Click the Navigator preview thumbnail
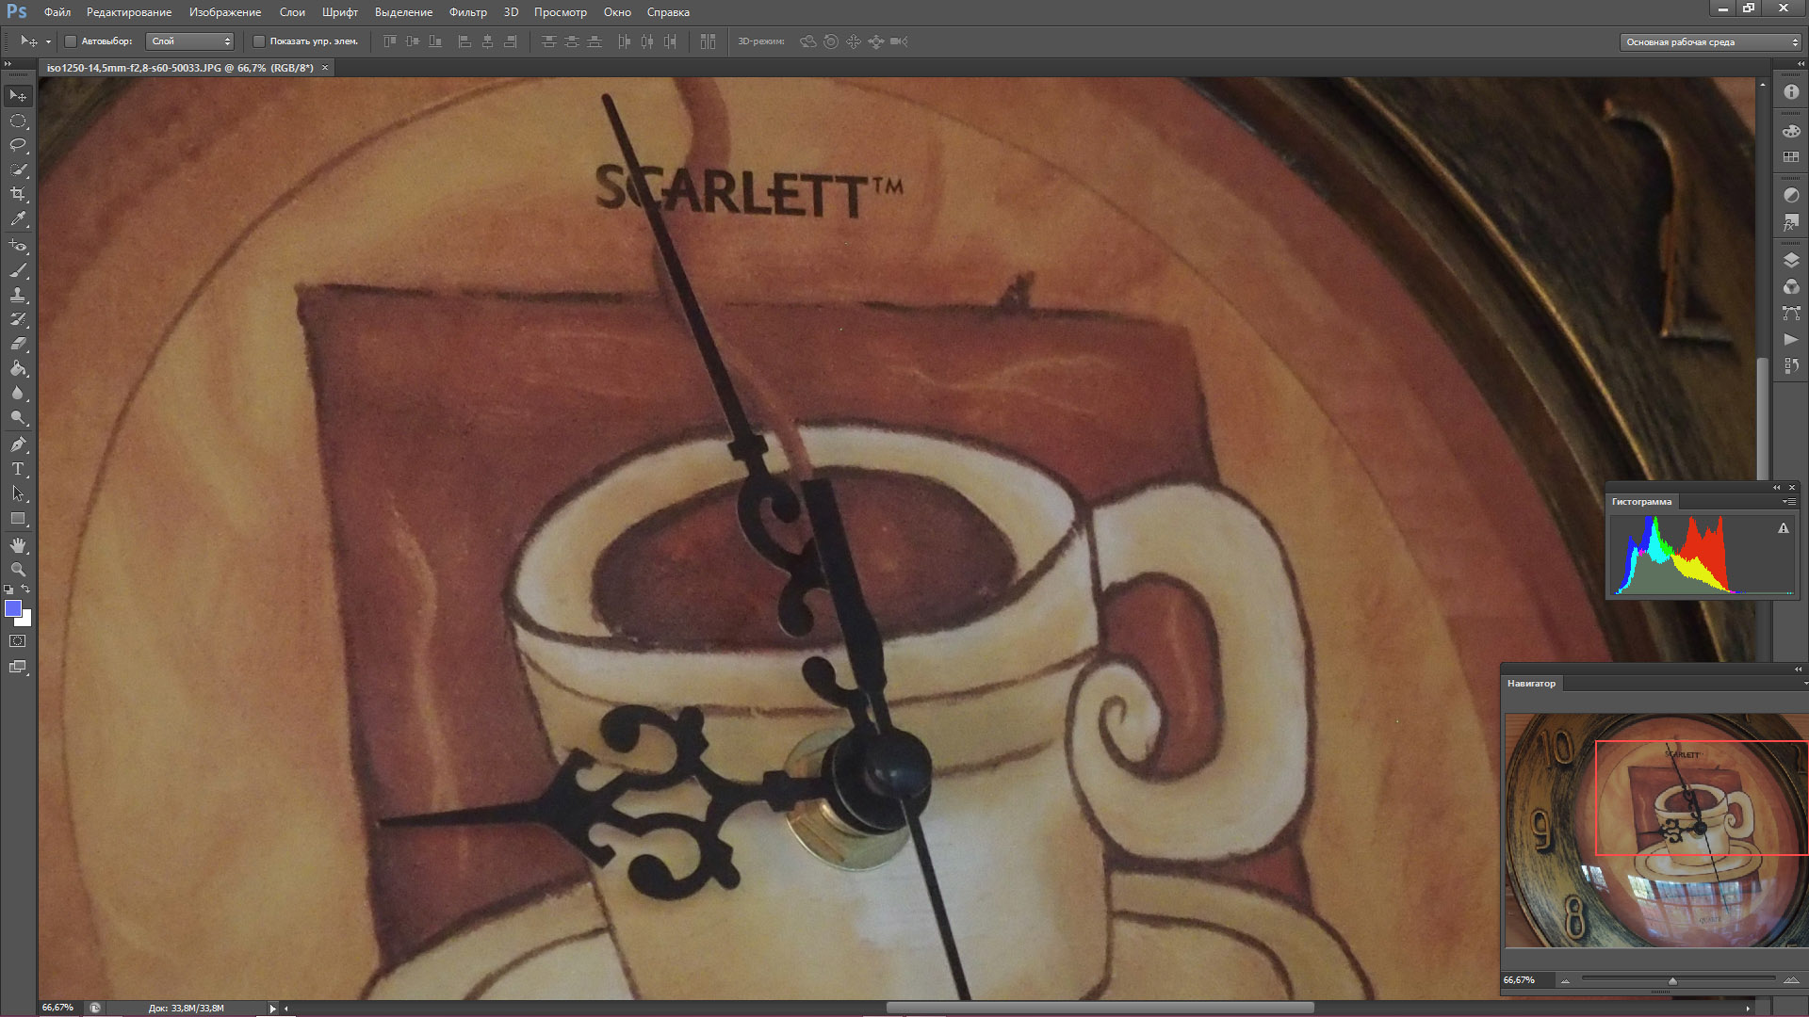Screen dimensions: 1809x1017 [1655, 829]
